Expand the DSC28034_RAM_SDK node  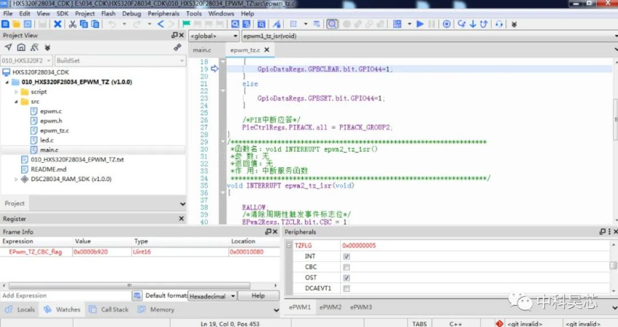click(16, 179)
